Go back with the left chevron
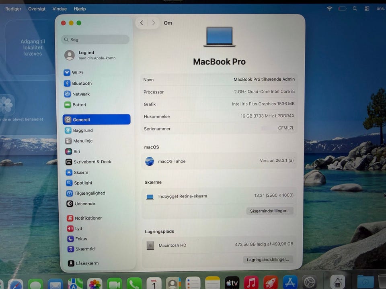The width and height of the screenshot is (386, 289). 142,23
